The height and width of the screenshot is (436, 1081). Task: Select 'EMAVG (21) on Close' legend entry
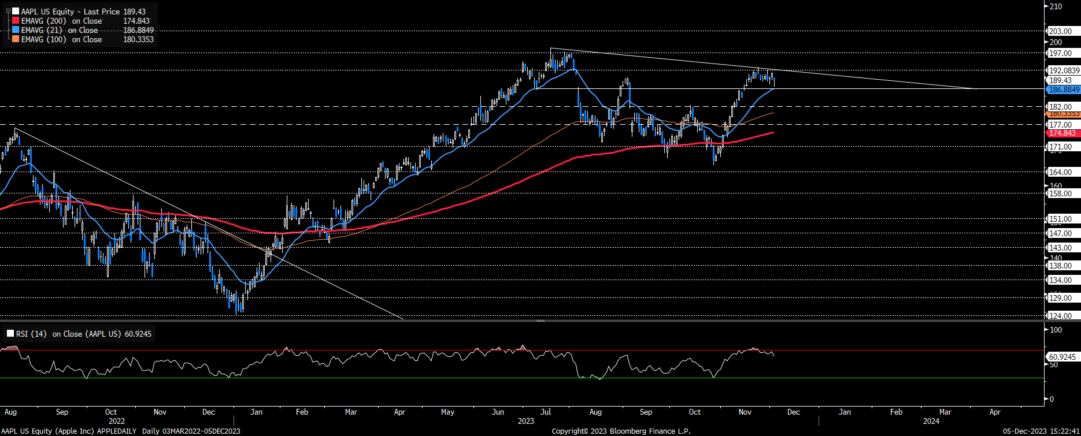click(60, 30)
